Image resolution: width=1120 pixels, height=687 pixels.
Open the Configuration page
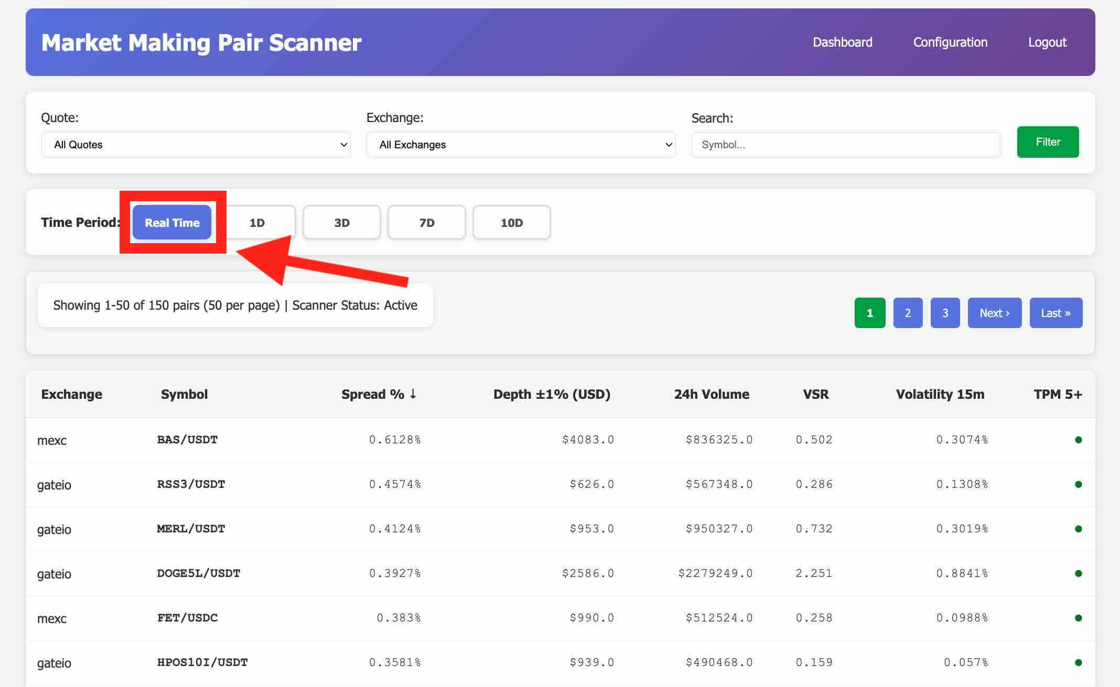(x=950, y=42)
